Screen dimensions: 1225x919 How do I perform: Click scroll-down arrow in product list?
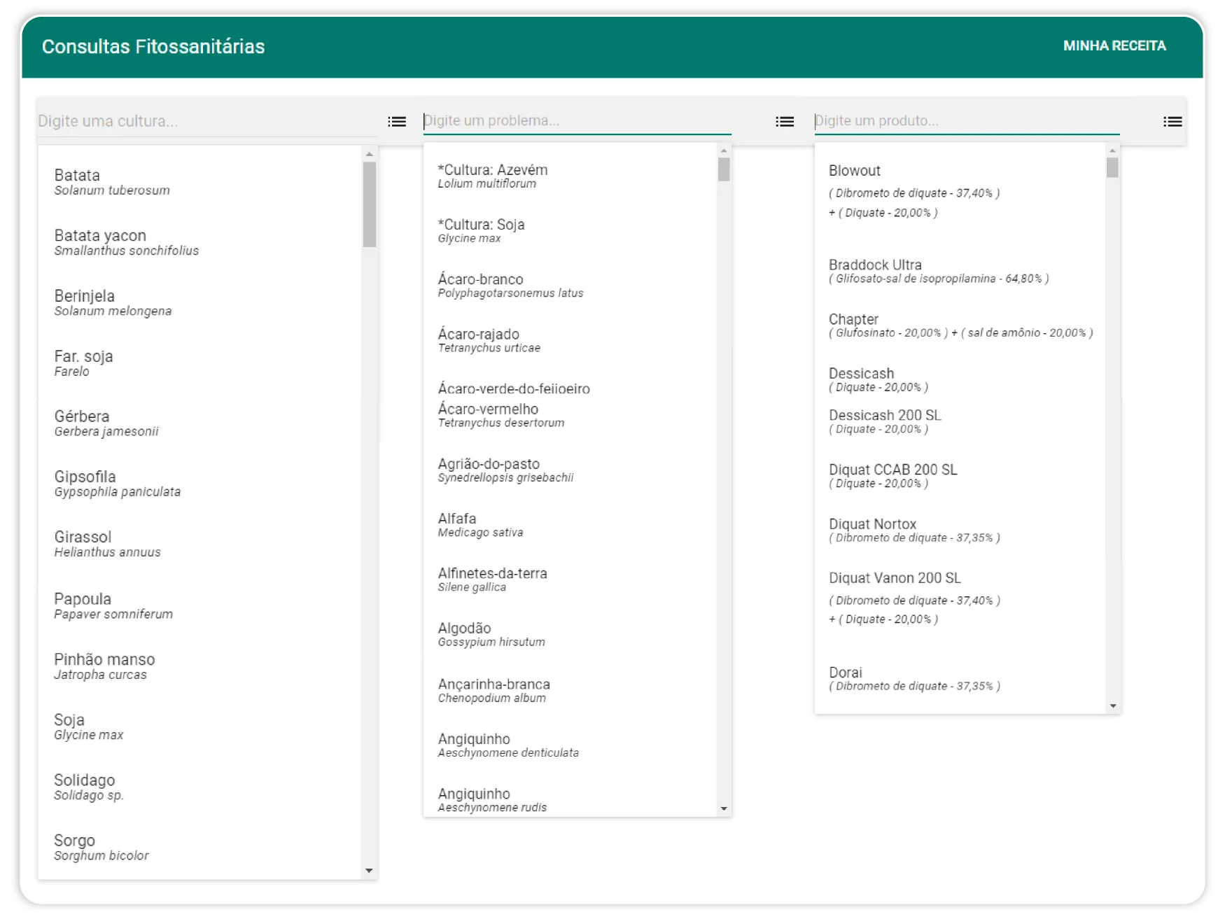click(1112, 706)
